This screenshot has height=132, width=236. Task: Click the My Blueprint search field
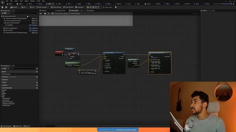(21, 69)
